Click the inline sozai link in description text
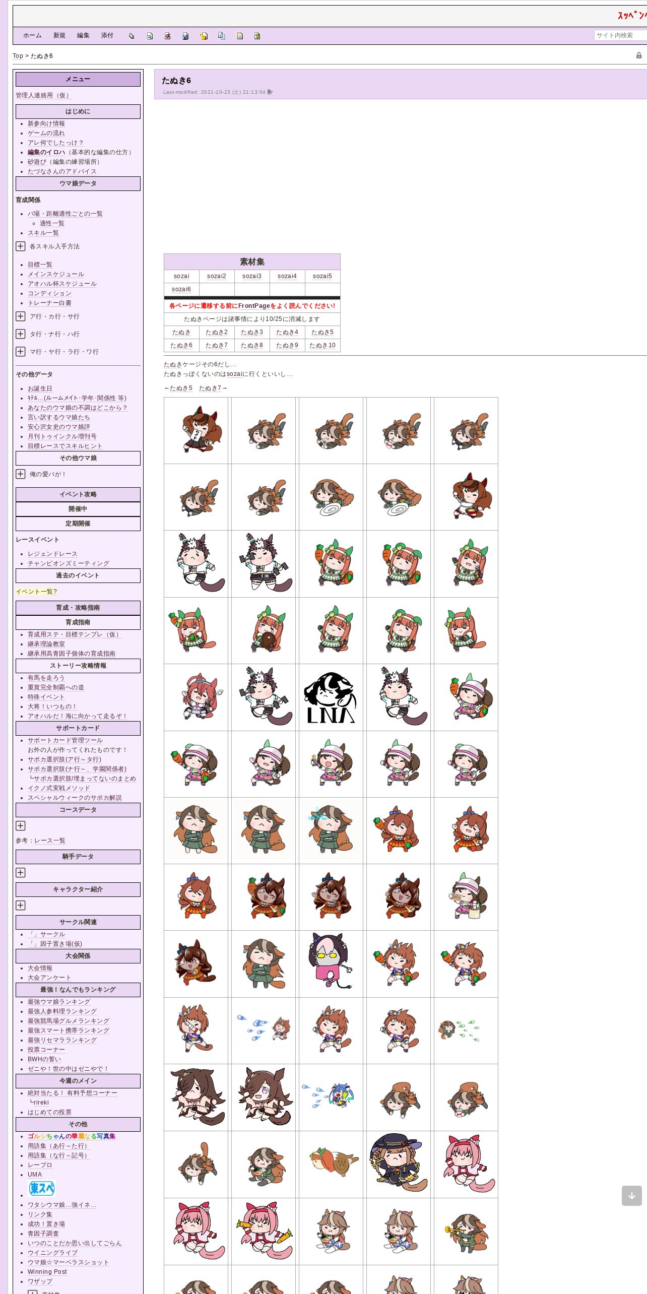Screen dimensions: 647x1294 (x=234, y=374)
